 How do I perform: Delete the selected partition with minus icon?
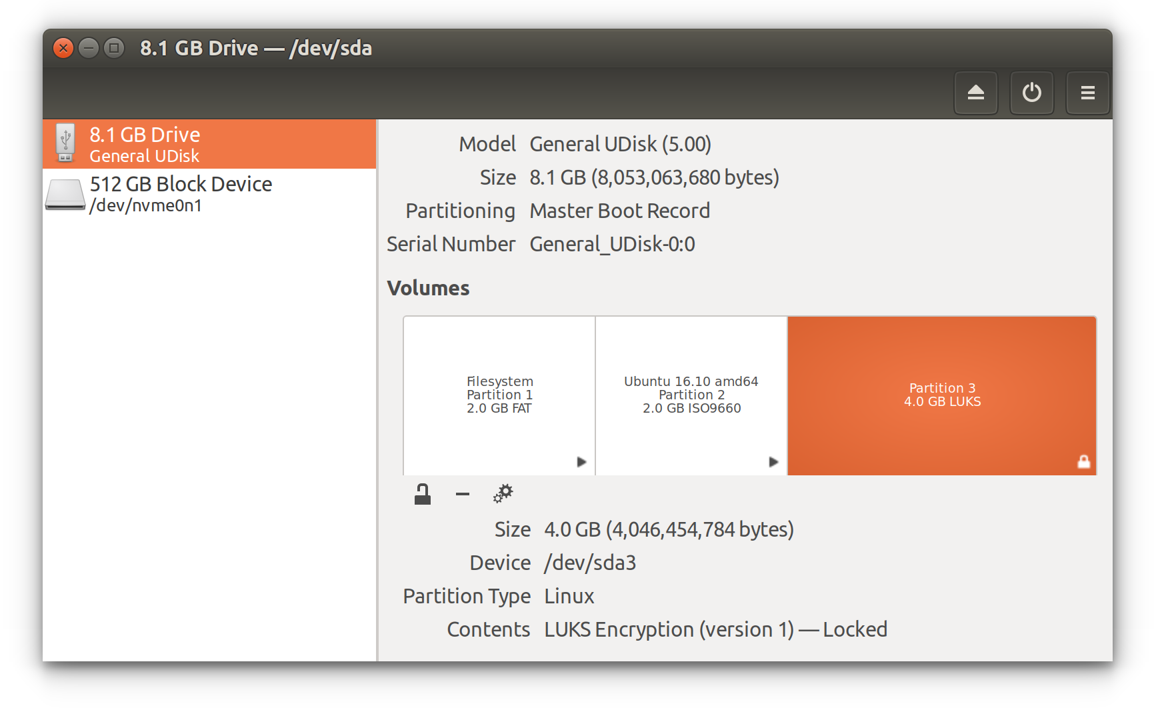pyautogui.click(x=463, y=494)
